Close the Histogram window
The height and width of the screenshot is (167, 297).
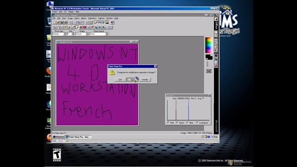[209, 96]
